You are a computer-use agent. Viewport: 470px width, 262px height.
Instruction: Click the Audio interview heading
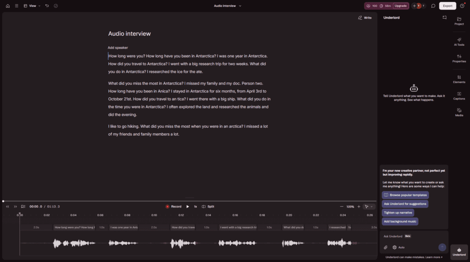point(129,34)
